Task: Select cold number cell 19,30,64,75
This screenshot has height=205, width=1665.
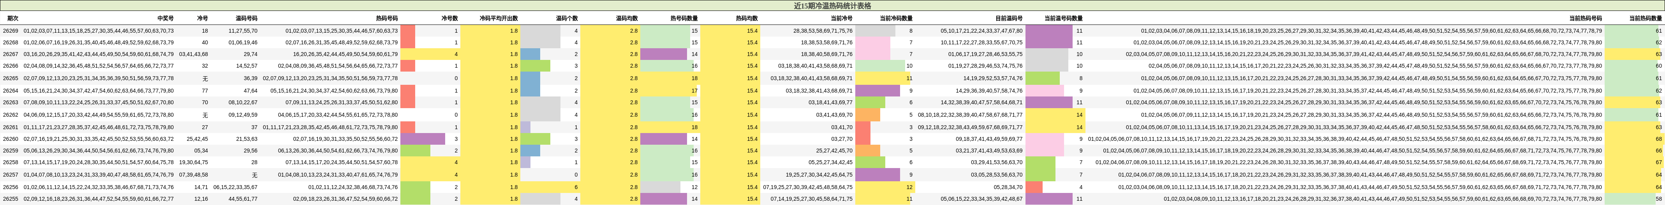Action: pyautogui.click(x=193, y=163)
